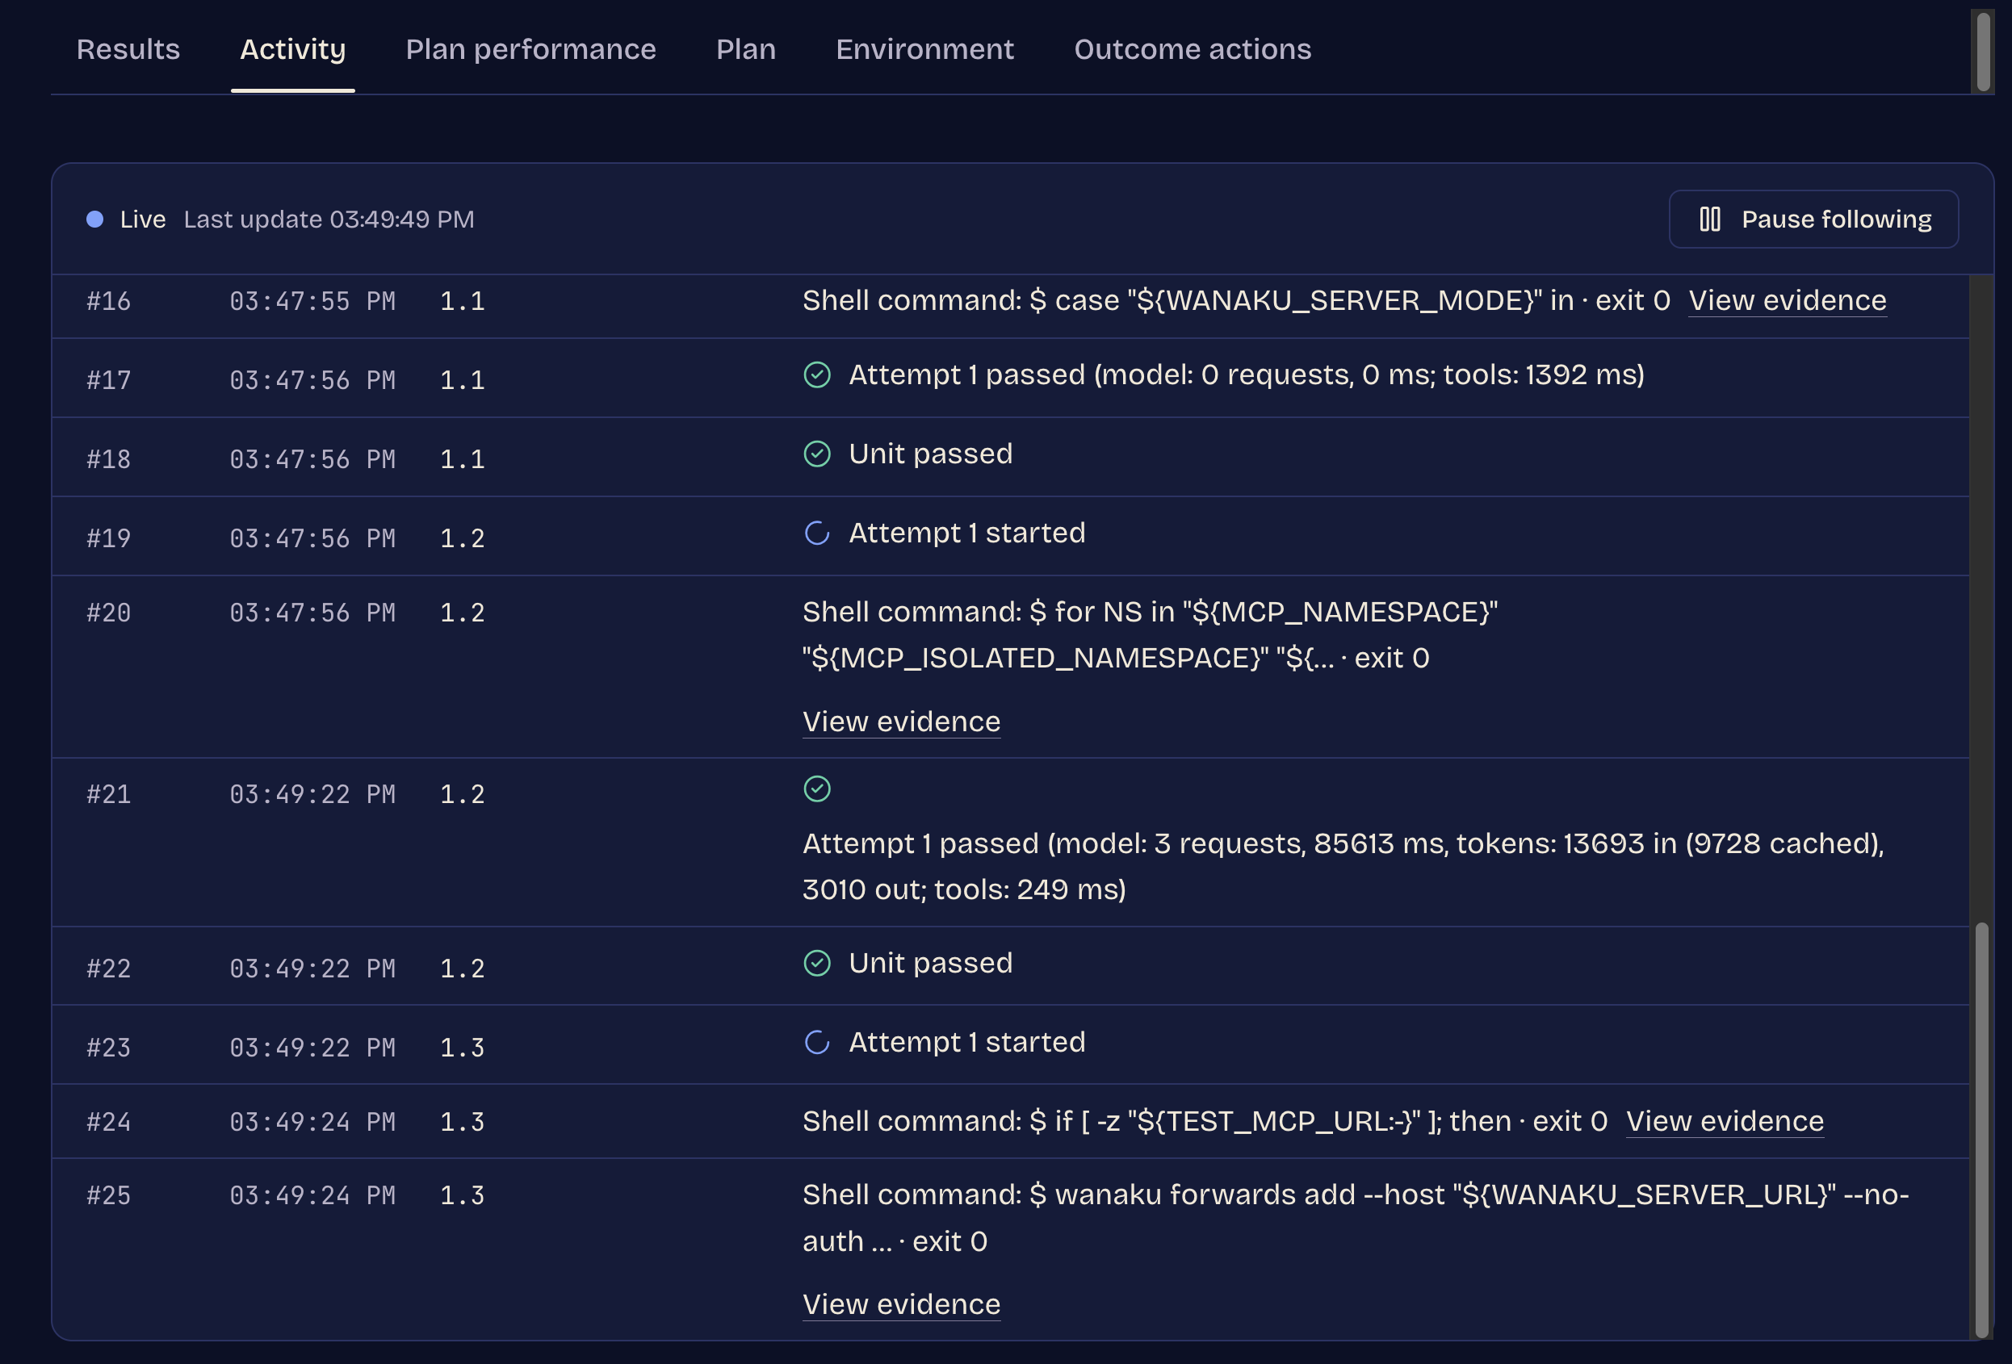Click the spinner icon on event #19

pos(816,533)
